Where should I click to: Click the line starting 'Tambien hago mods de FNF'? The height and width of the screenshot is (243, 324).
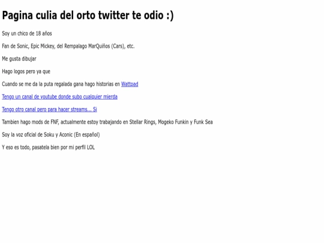click(x=107, y=122)
